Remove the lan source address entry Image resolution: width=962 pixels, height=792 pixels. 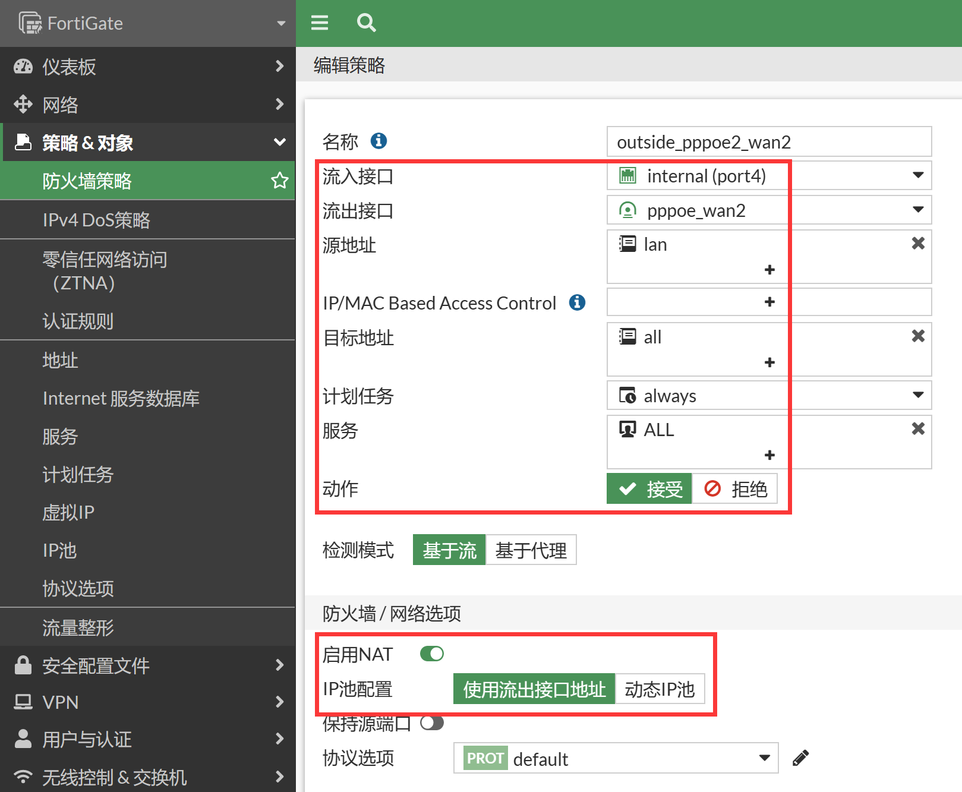point(917,243)
